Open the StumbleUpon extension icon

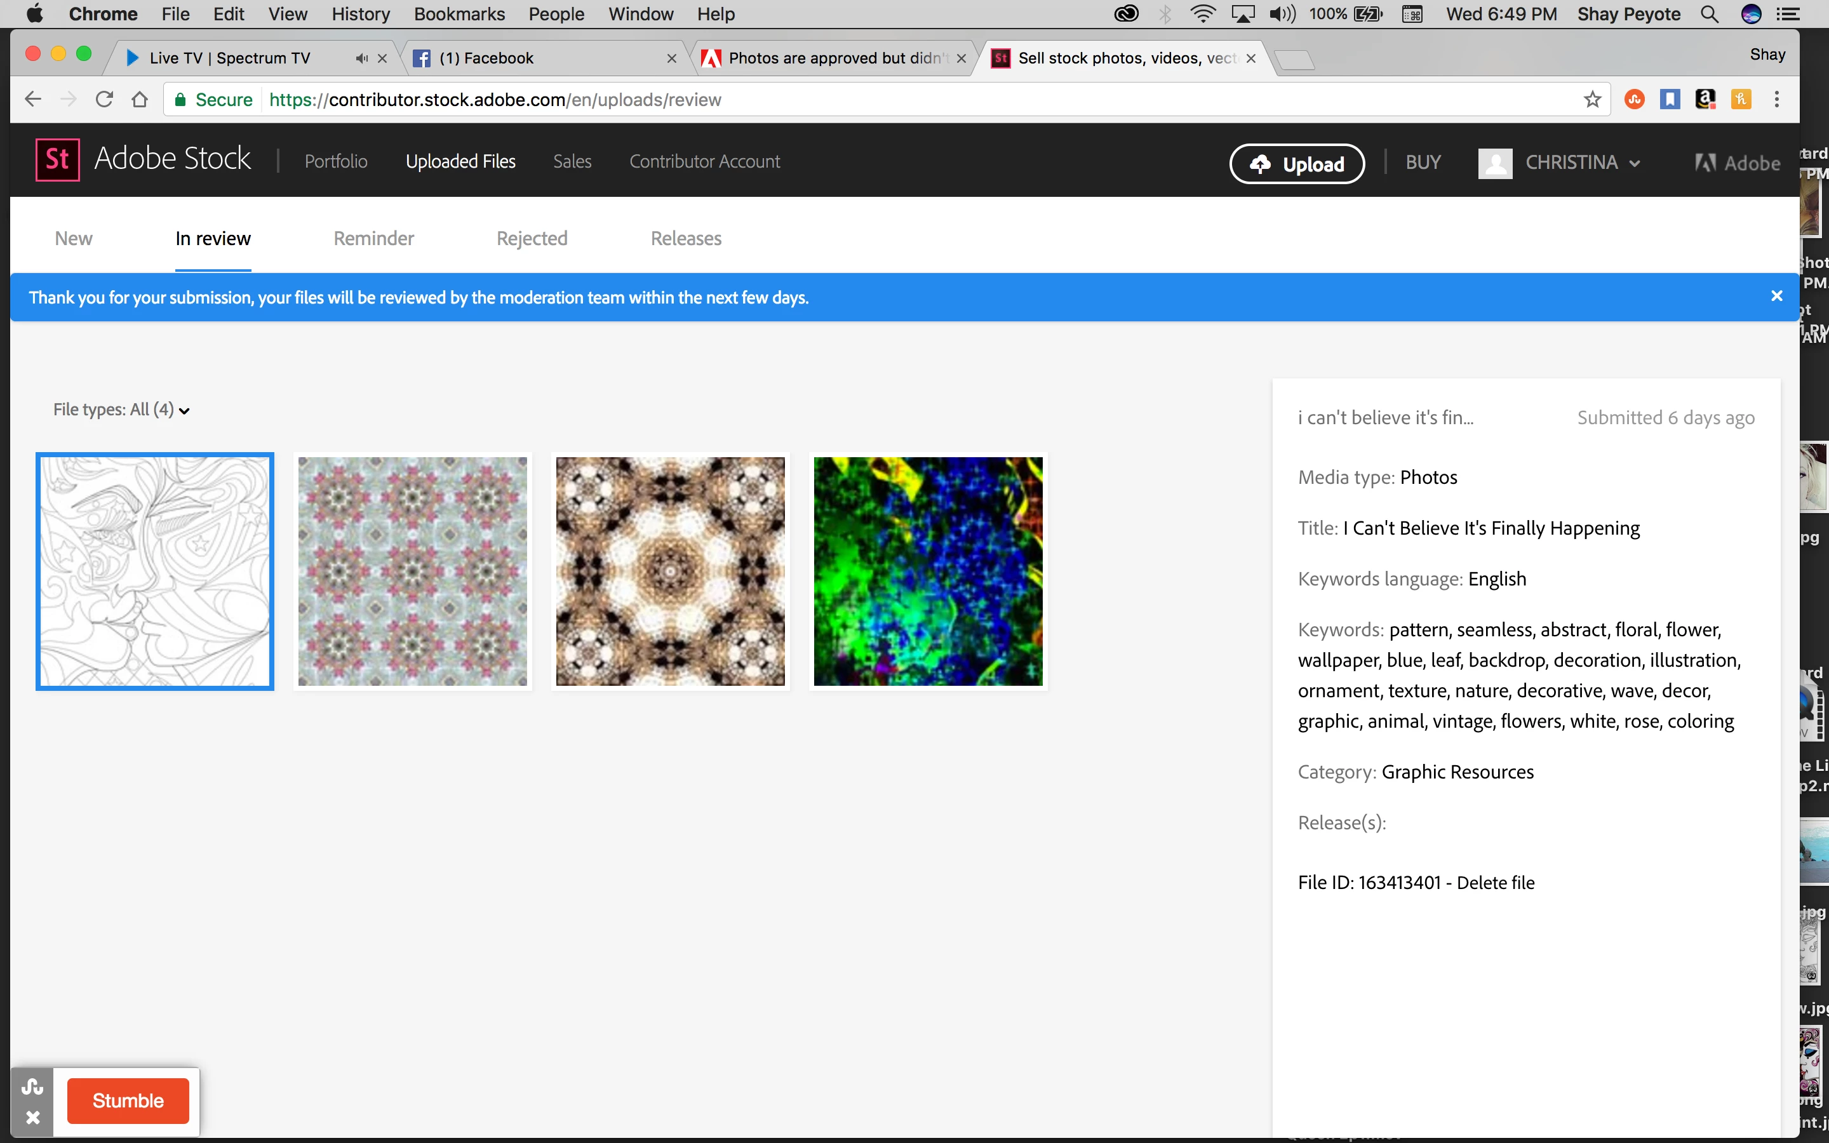pos(1634,99)
